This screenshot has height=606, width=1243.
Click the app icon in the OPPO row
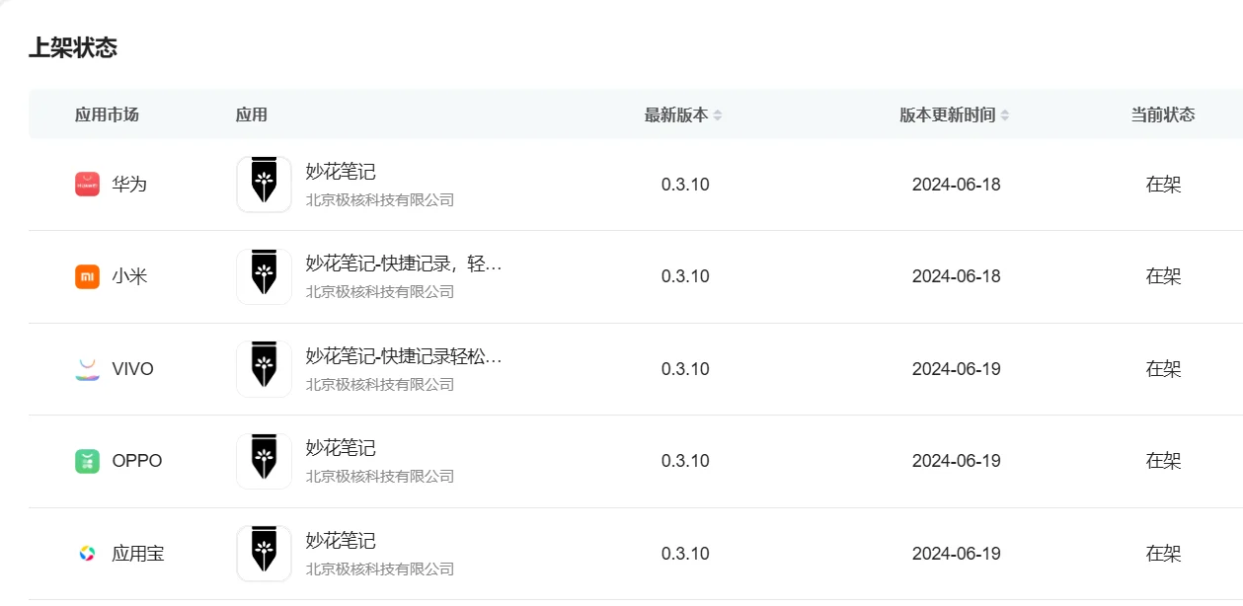(264, 460)
